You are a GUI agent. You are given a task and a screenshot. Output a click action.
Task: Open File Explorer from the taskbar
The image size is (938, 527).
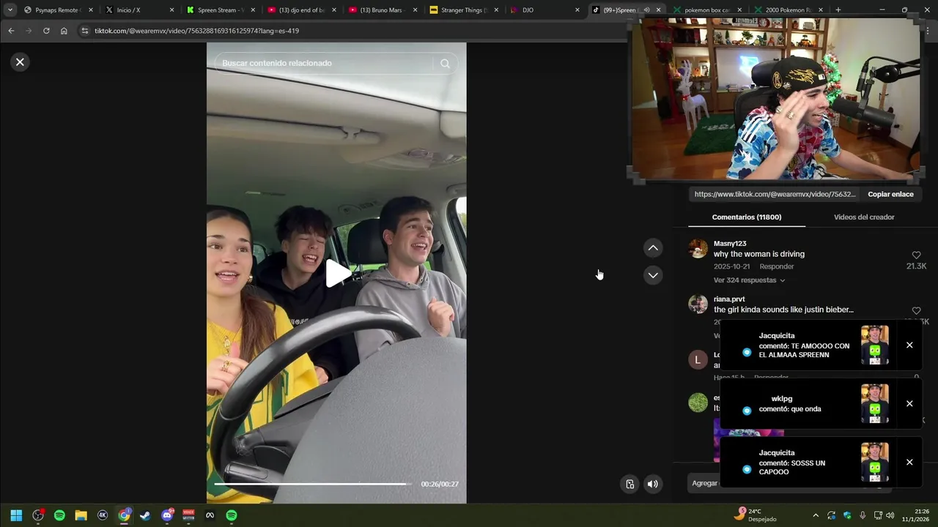tap(81, 515)
